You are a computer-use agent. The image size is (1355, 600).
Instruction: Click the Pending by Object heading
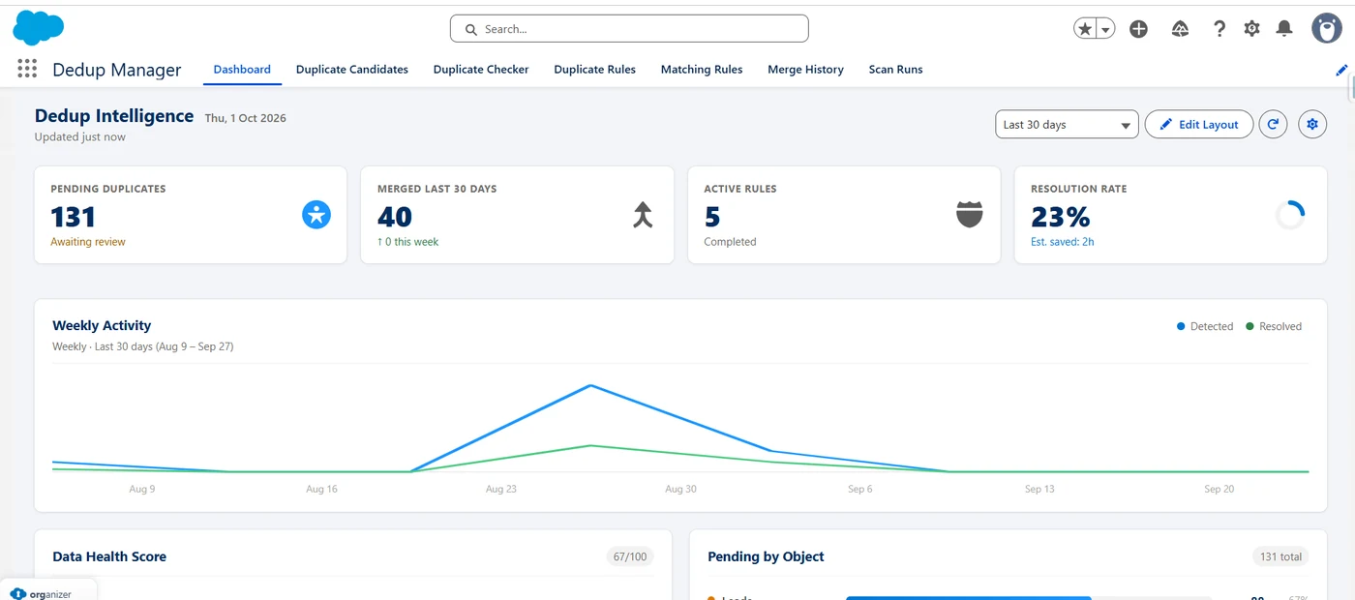pyautogui.click(x=766, y=556)
